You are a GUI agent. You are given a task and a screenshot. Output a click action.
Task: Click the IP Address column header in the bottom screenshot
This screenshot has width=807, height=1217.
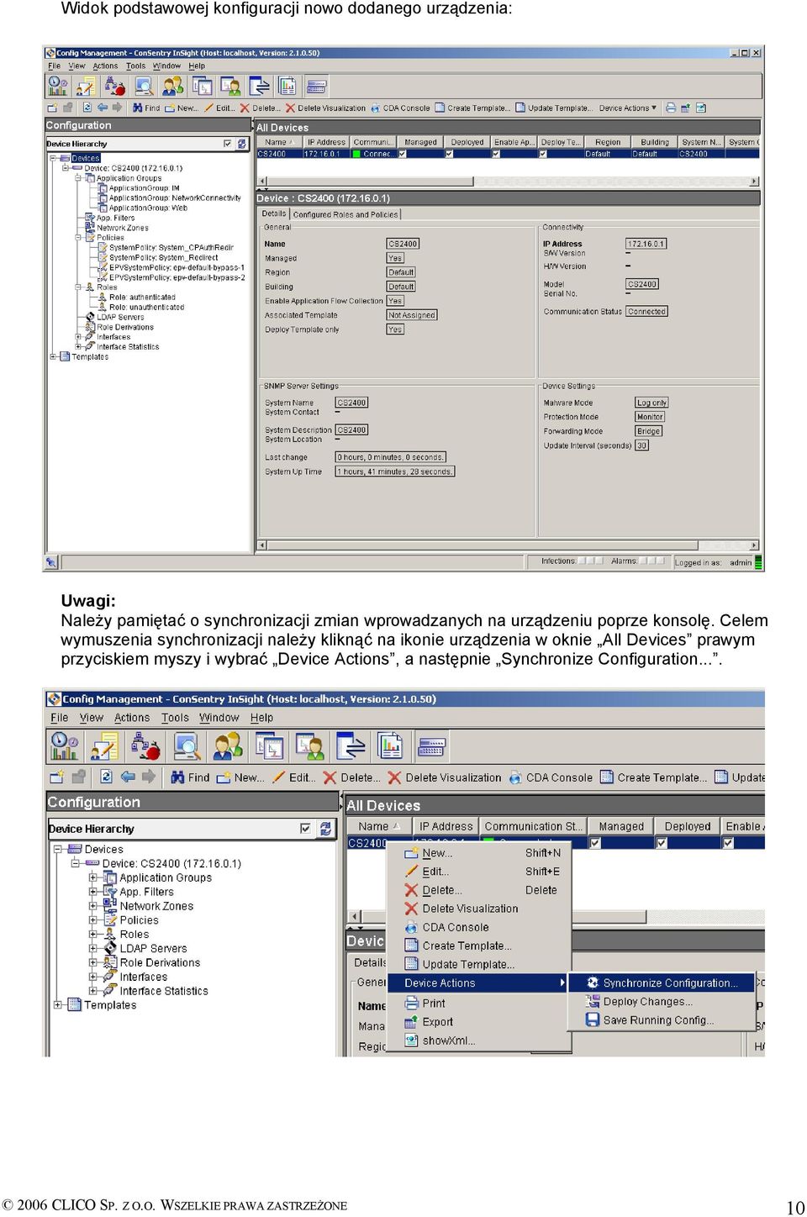point(446,826)
